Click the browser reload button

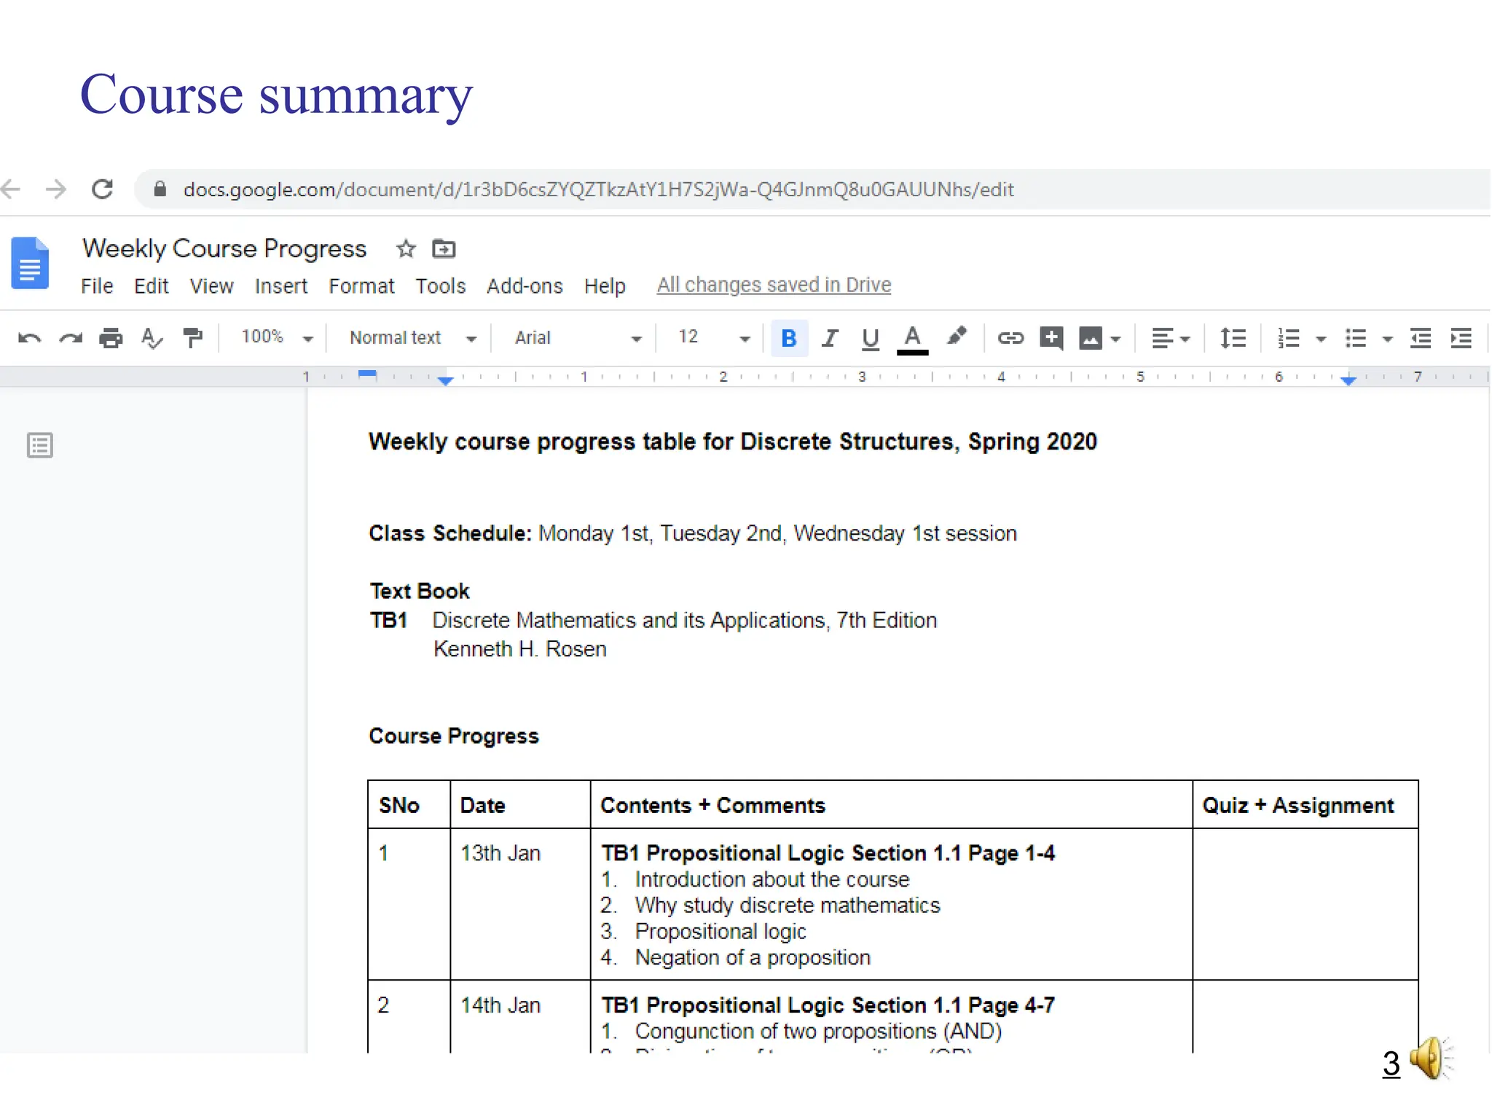coord(103,189)
